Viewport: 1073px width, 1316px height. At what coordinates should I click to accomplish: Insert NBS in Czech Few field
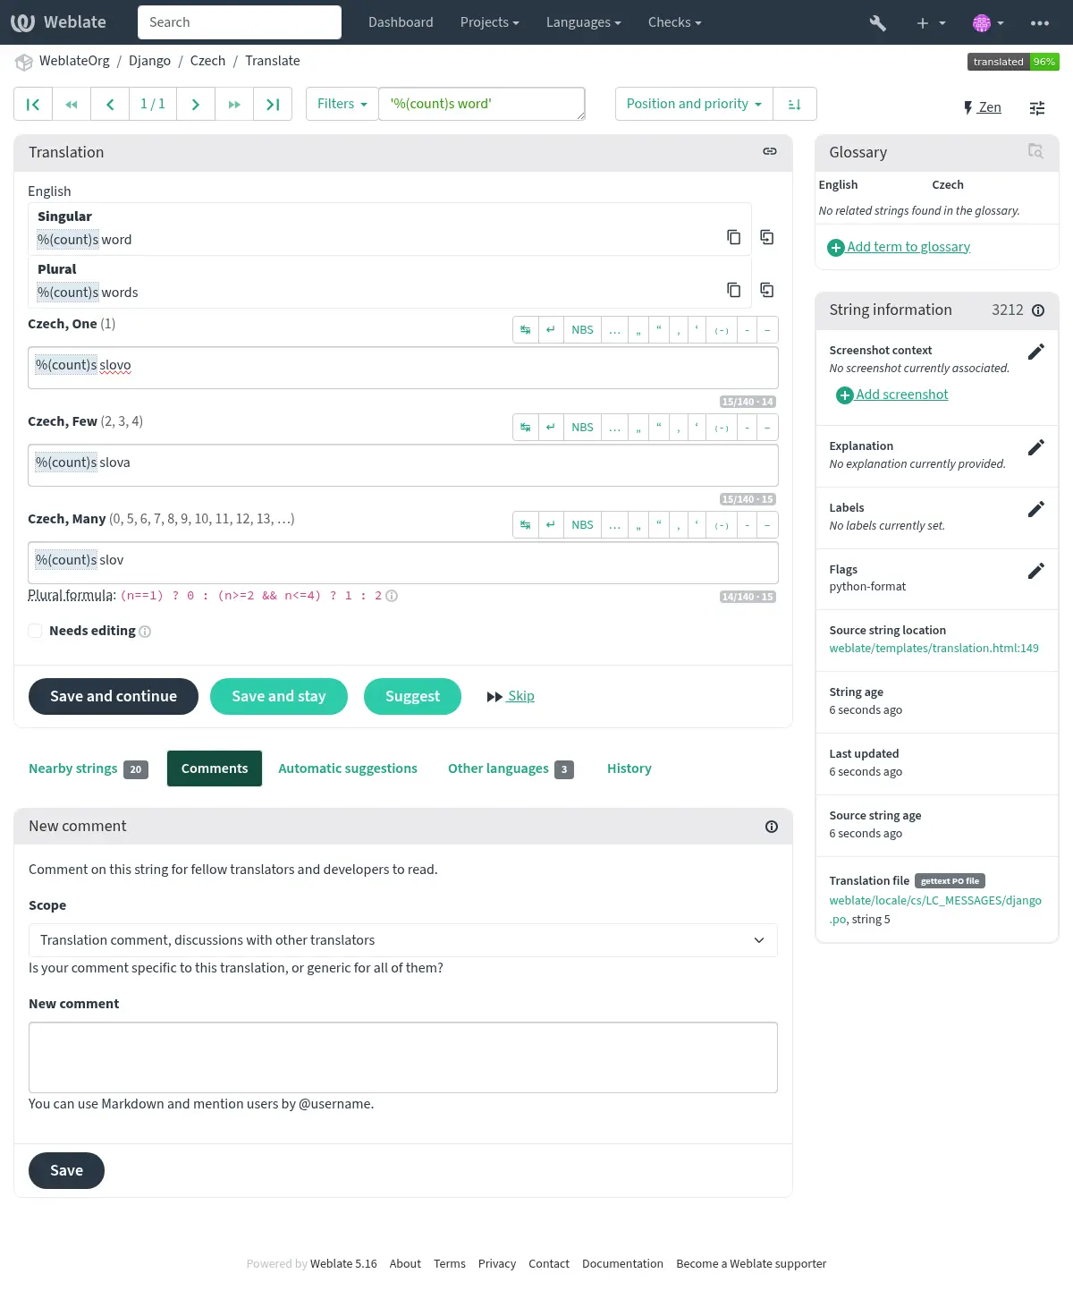[582, 428]
